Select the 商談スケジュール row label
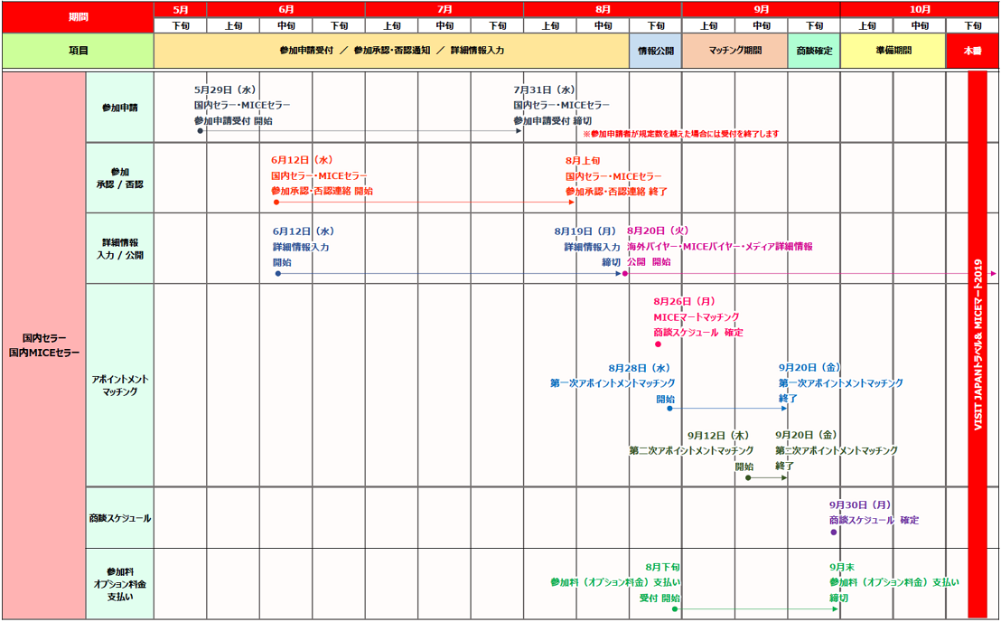The height and width of the screenshot is (622, 1001). click(120, 518)
